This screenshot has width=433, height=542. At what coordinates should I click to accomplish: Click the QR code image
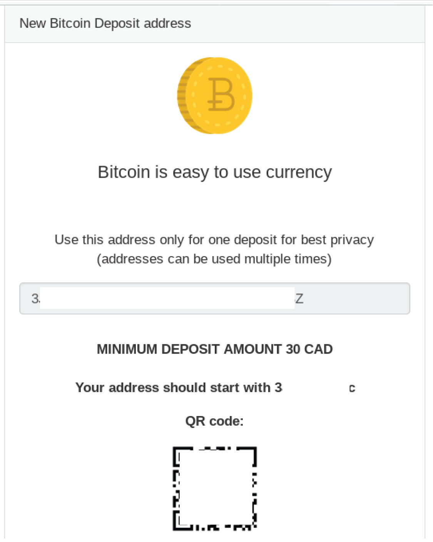(215, 488)
